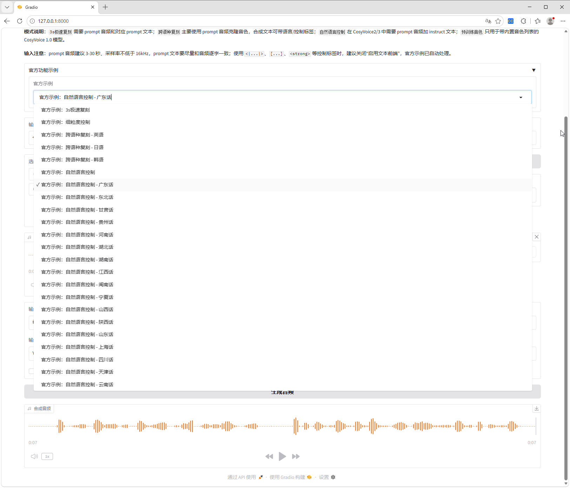Open the browser profile avatar
This screenshot has width=570, height=488.
550,21
